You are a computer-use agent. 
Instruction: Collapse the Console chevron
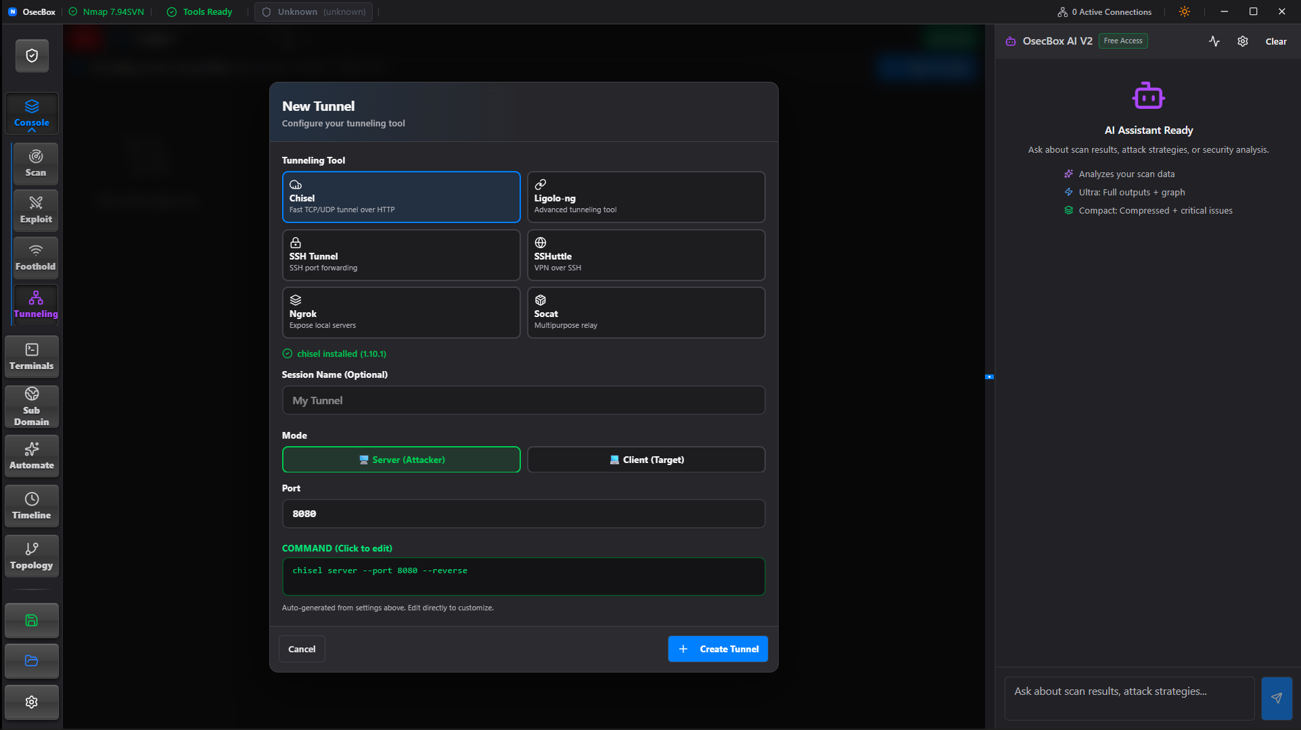point(32,130)
